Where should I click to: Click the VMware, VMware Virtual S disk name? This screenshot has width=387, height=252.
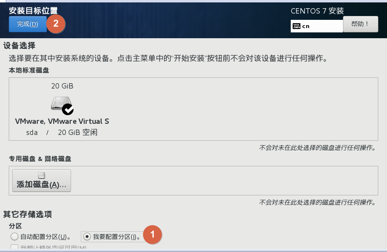pyautogui.click(x=62, y=121)
